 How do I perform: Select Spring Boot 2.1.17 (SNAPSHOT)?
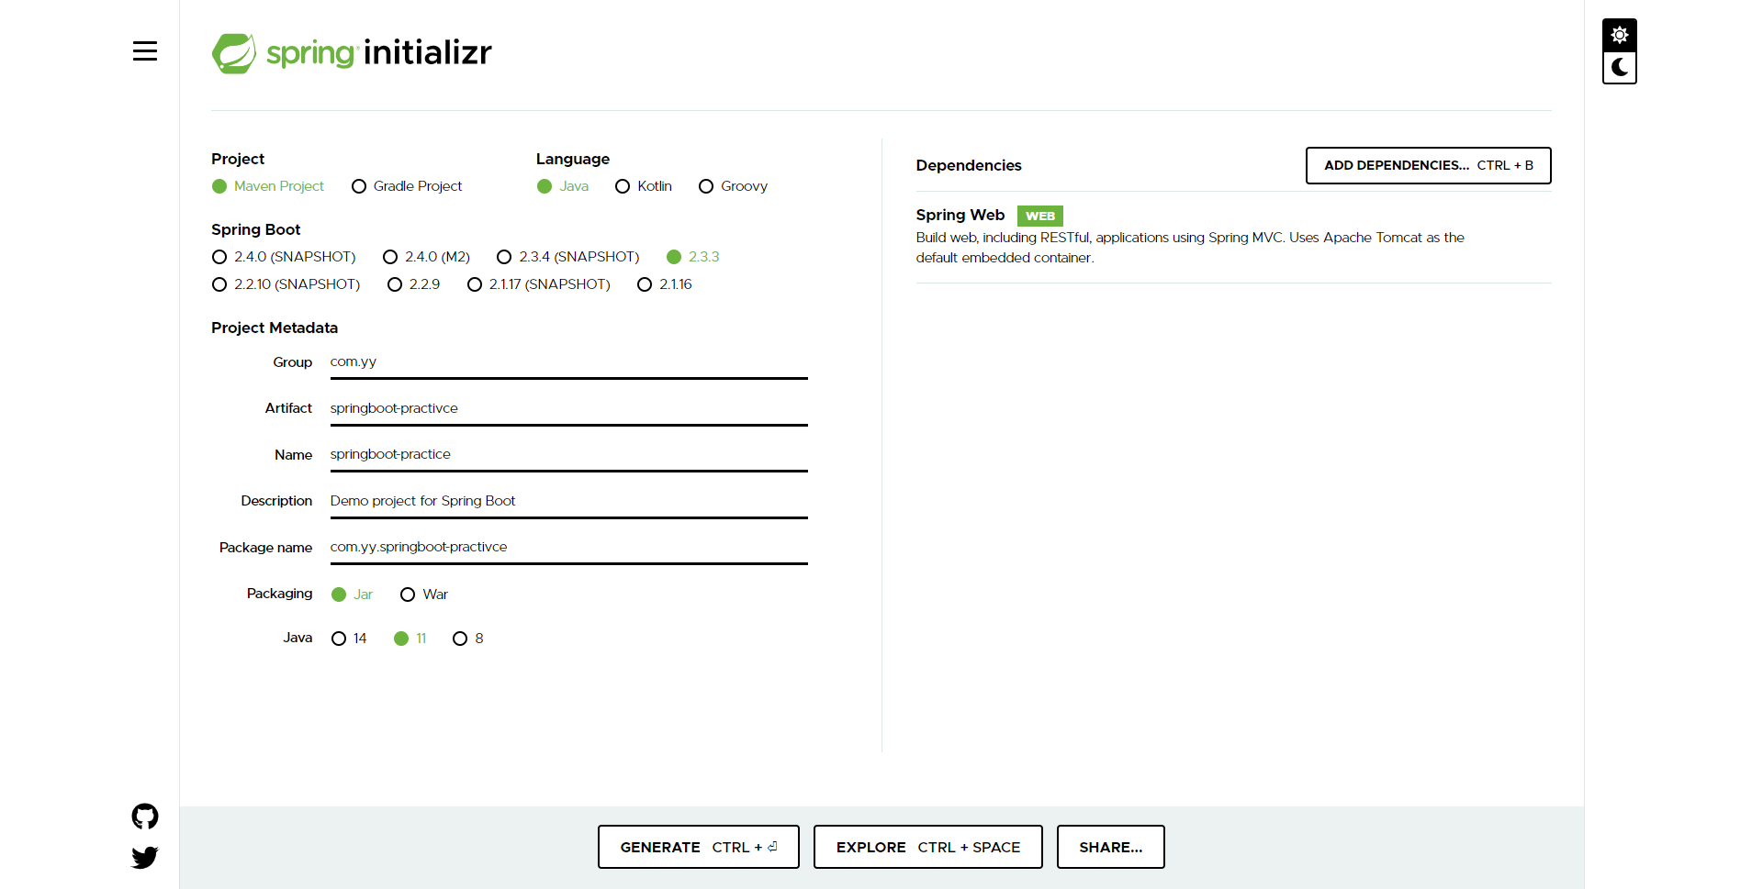539,284
